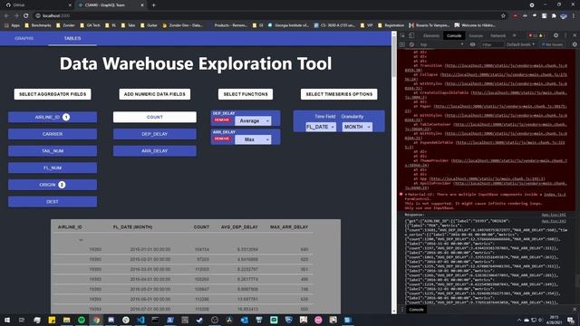Toggle the COUNT numeric field

(x=155, y=117)
